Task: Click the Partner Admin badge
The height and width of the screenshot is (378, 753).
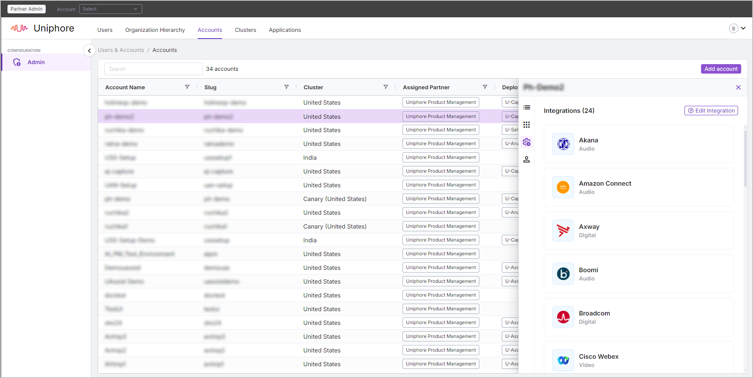Action: tap(26, 9)
